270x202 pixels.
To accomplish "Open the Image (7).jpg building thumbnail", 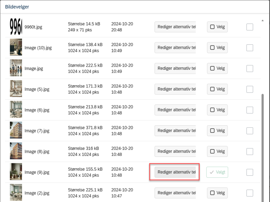I will click(16, 130).
